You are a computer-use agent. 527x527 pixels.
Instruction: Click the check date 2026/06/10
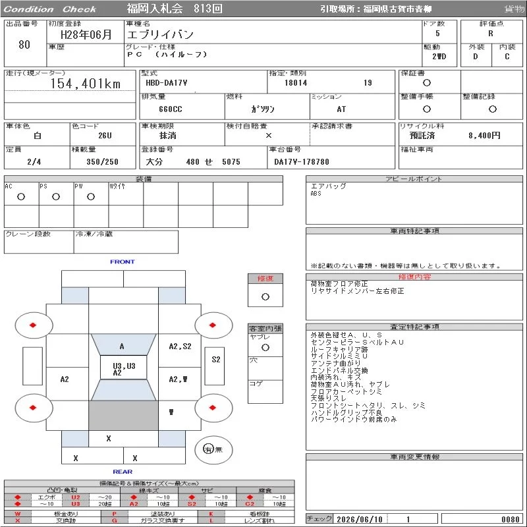click(x=360, y=519)
